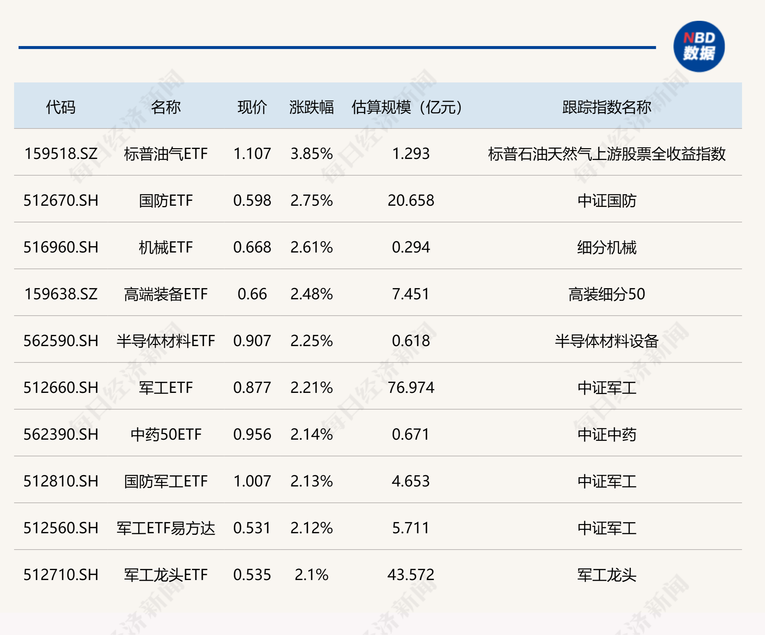Select code 159518.SZ
This screenshot has width=765, height=635.
[61, 154]
